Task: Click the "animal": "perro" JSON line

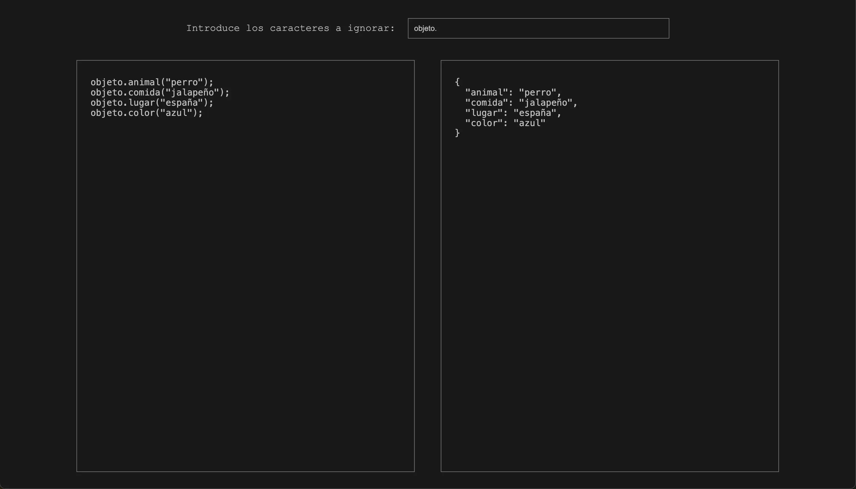Action: pyautogui.click(x=513, y=92)
